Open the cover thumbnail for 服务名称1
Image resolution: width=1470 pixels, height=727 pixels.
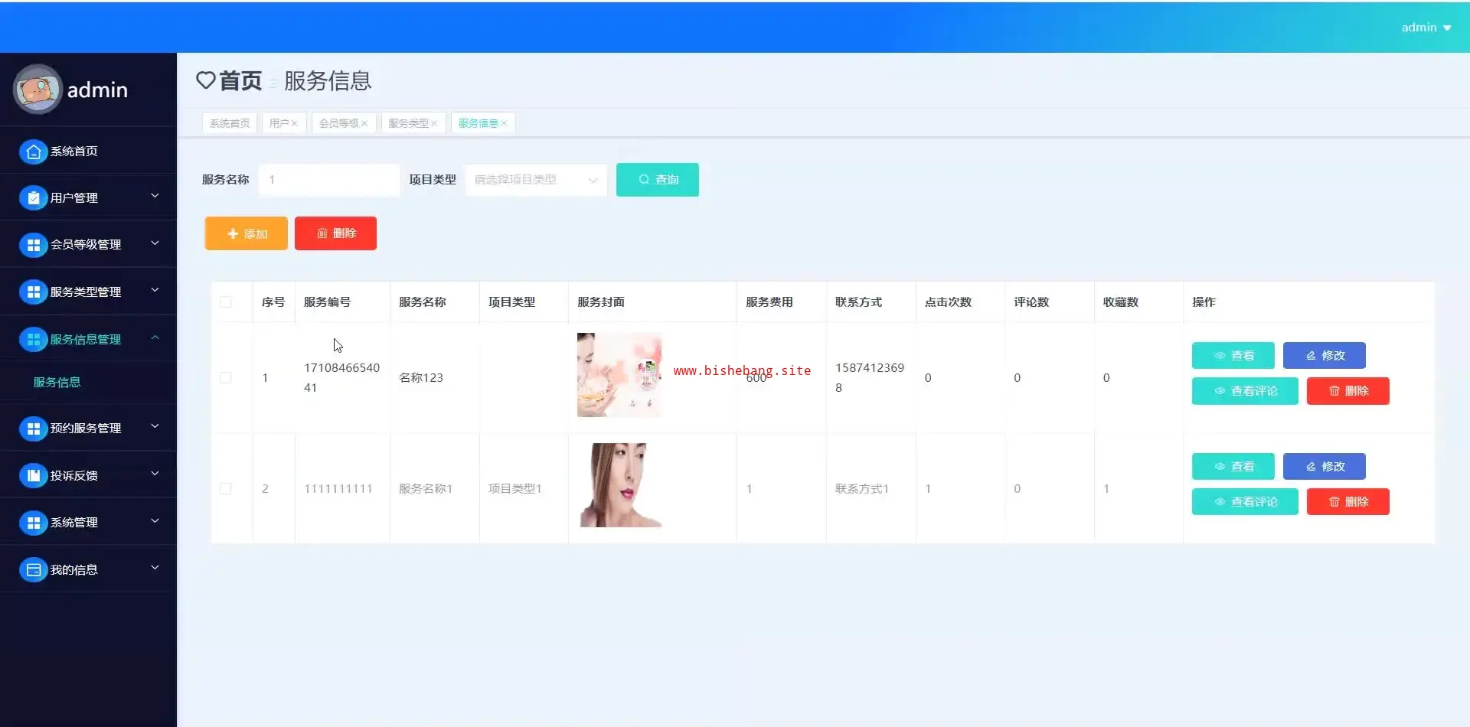coord(619,485)
